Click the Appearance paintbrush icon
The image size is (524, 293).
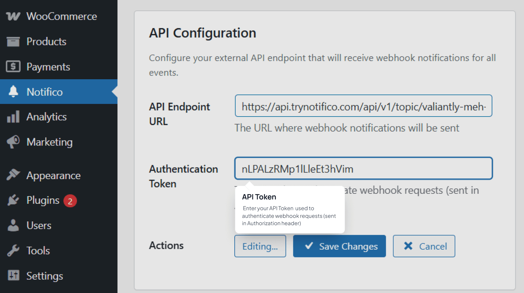[13, 174]
